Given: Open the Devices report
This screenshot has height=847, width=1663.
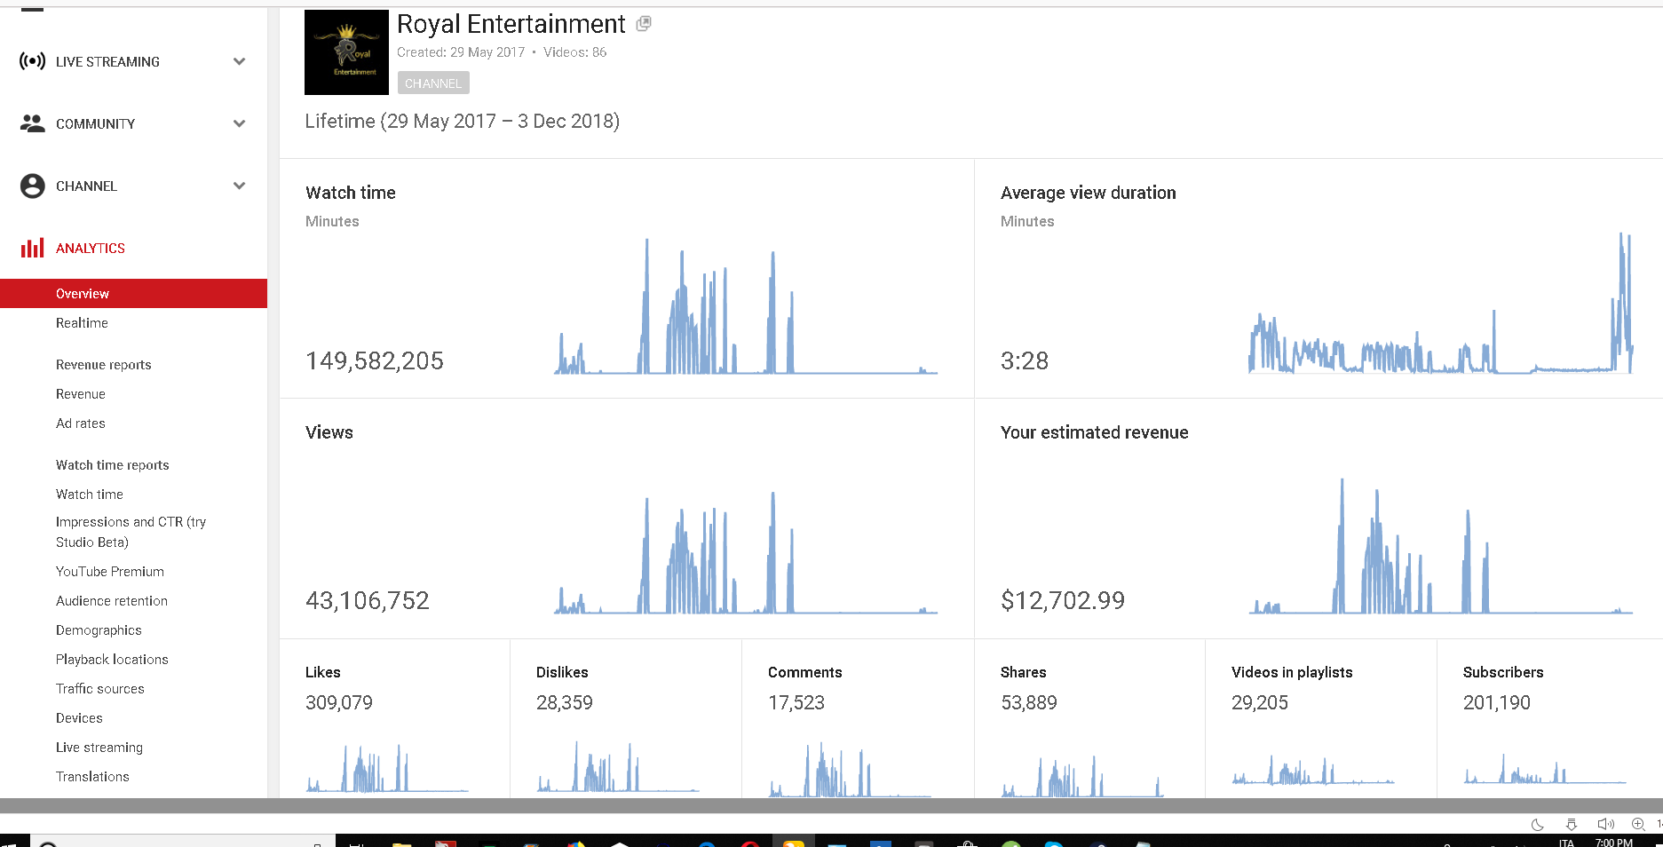Looking at the screenshot, I should (x=79, y=718).
